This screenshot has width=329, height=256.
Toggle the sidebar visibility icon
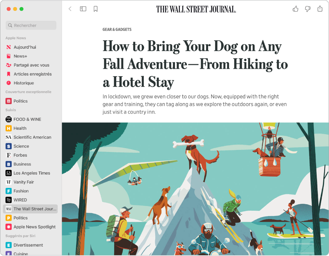(x=83, y=9)
